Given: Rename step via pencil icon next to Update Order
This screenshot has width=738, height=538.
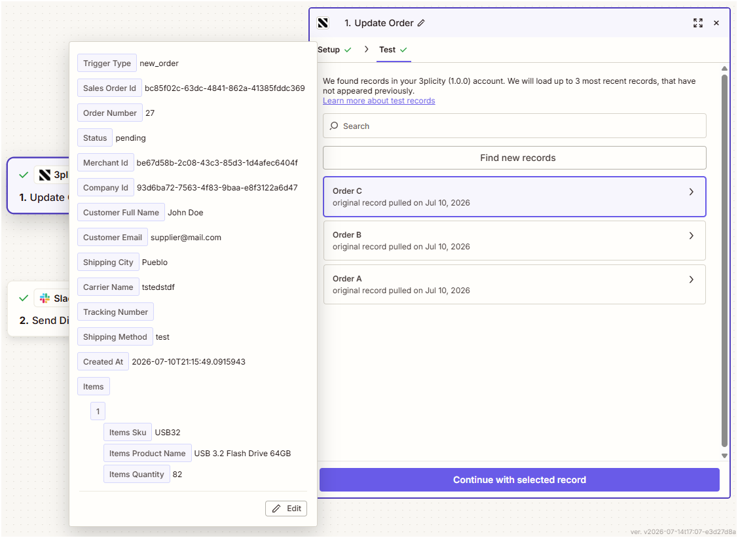Looking at the screenshot, I should coord(421,23).
